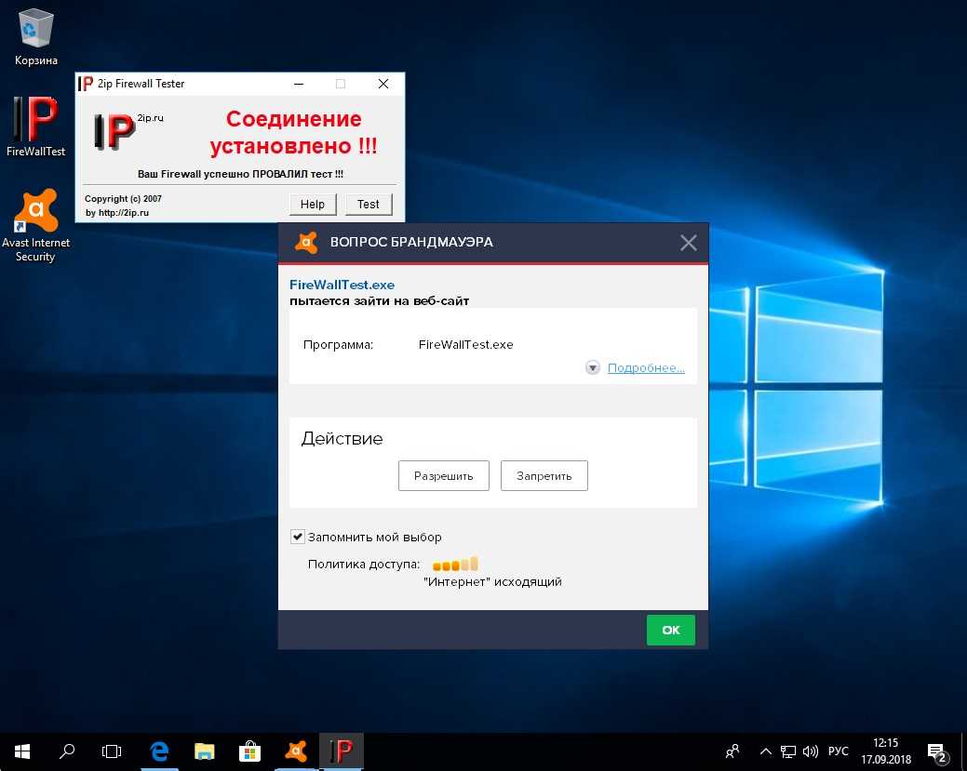
Task: Open the People icon in the system tray
Action: pos(732,751)
